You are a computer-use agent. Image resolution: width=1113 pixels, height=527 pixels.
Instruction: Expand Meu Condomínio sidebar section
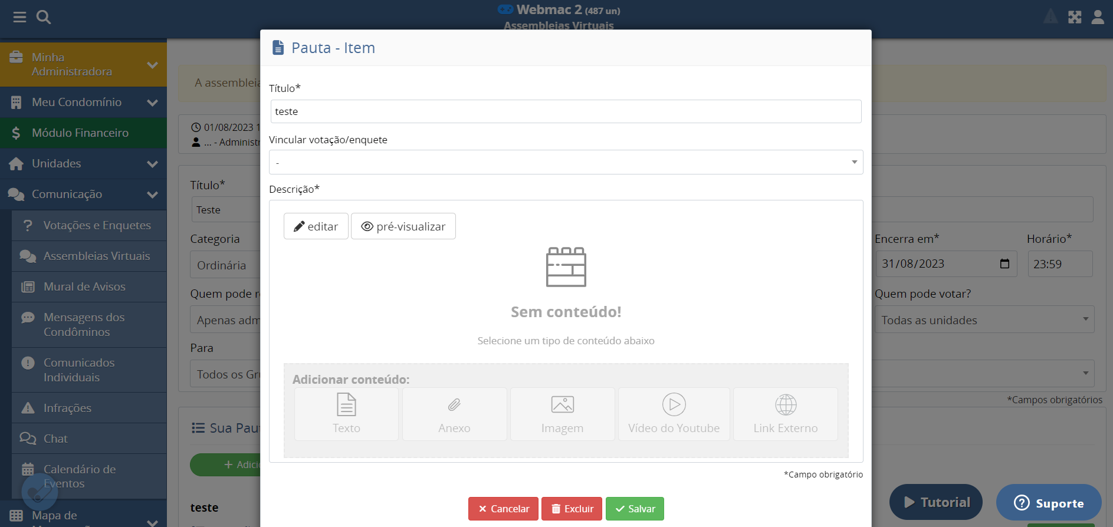(83, 102)
